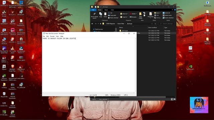Screen dimensions: 214x120
Task: Select Play God of War desktop shortcut
Action: (x=21, y=68)
